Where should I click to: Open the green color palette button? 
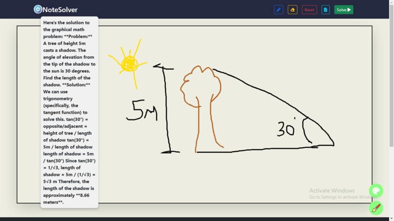coord(376,191)
